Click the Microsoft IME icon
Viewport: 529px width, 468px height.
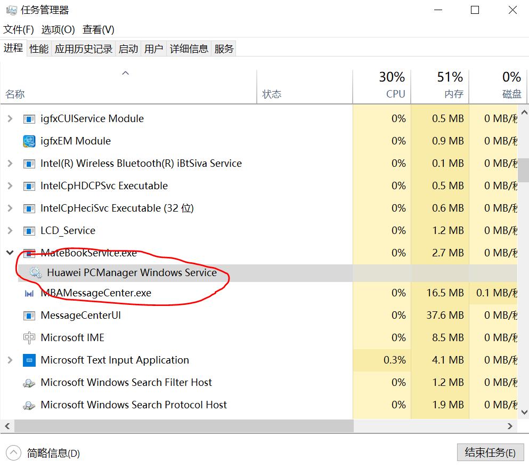click(29, 337)
